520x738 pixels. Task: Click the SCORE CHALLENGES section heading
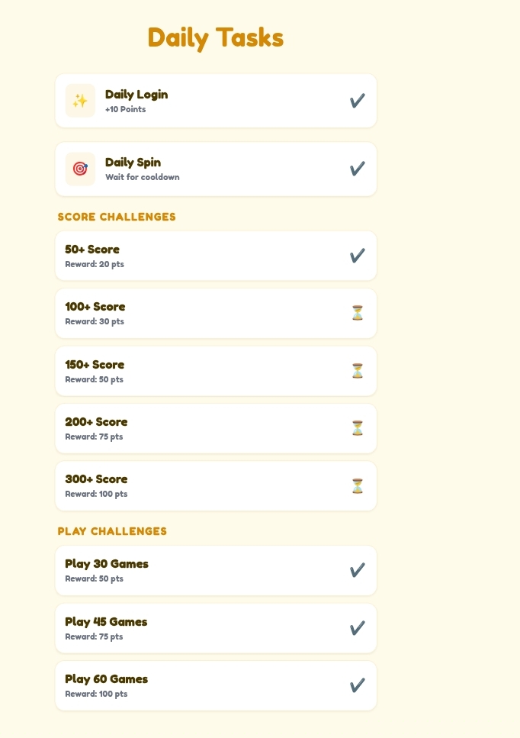point(117,217)
